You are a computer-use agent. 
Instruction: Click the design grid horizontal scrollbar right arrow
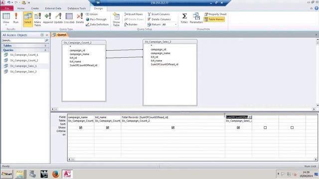click(316, 159)
